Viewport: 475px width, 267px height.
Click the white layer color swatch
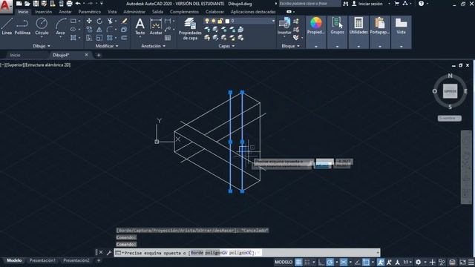(x=227, y=21)
